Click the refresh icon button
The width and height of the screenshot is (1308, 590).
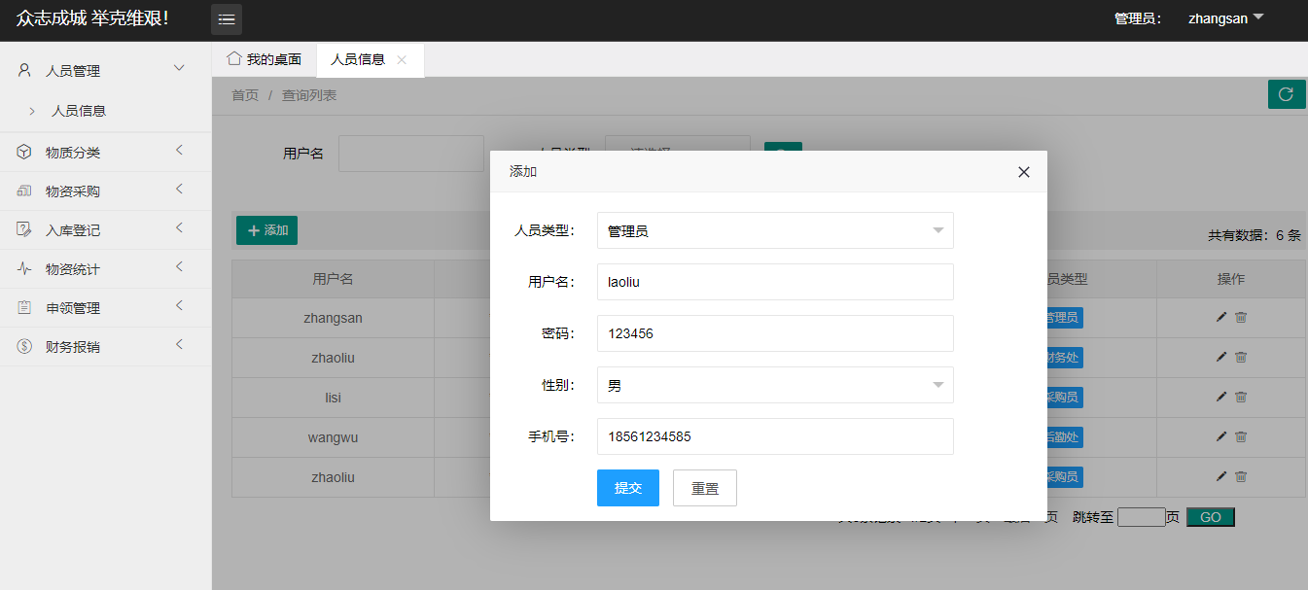point(1287,94)
